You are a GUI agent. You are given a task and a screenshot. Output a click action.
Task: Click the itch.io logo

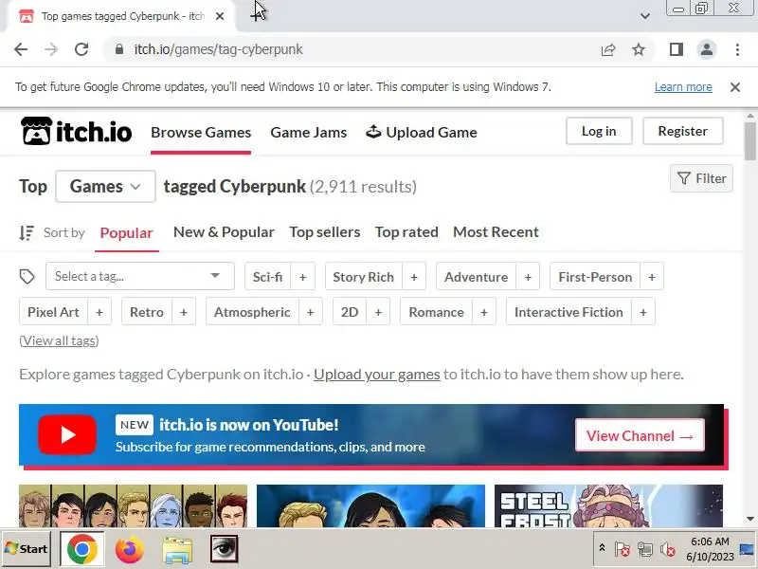(76, 132)
